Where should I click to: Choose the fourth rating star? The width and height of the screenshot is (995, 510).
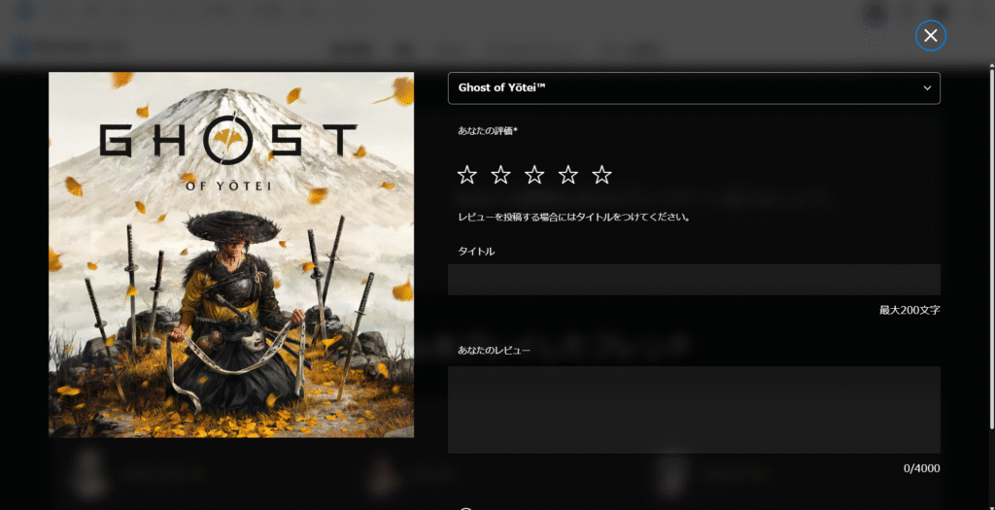[x=567, y=175]
